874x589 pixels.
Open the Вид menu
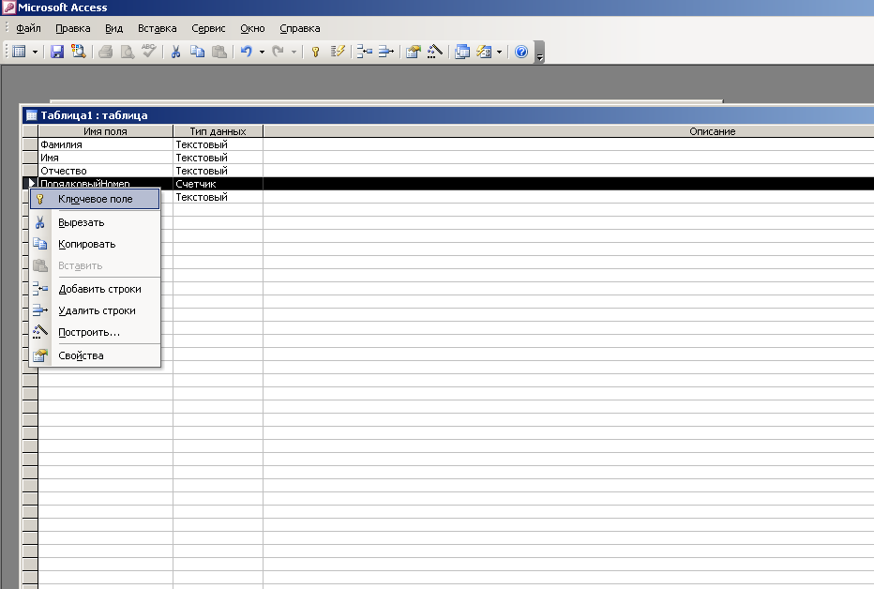(x=113, y=28)
